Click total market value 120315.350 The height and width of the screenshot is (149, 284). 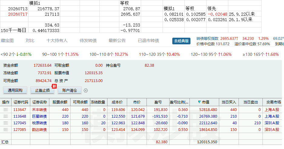[x=207, y=142]
